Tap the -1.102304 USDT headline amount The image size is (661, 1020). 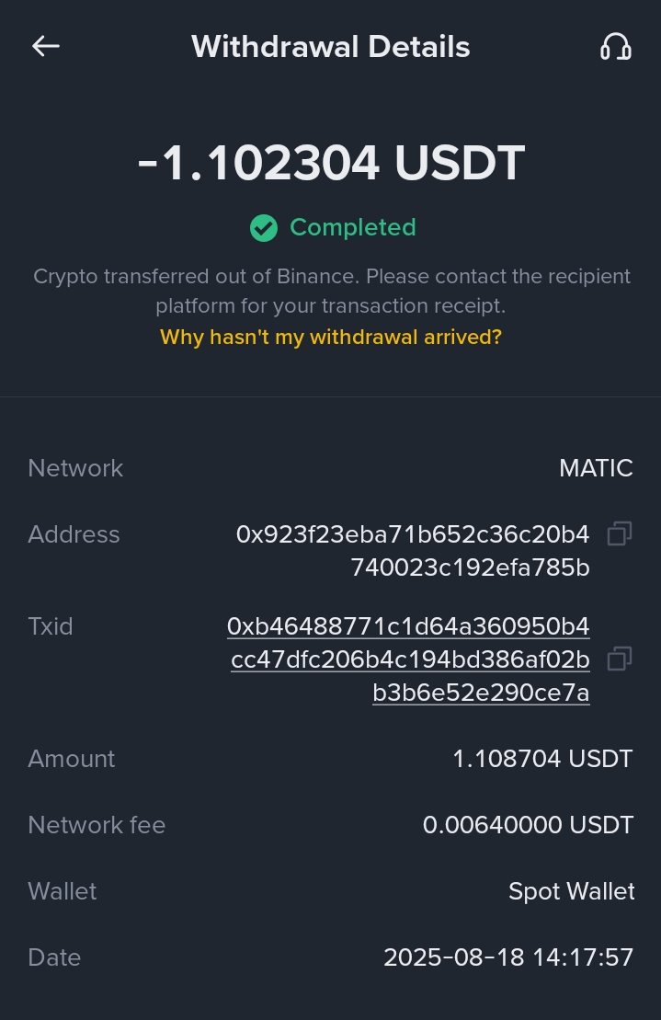[x=331, y=164]
